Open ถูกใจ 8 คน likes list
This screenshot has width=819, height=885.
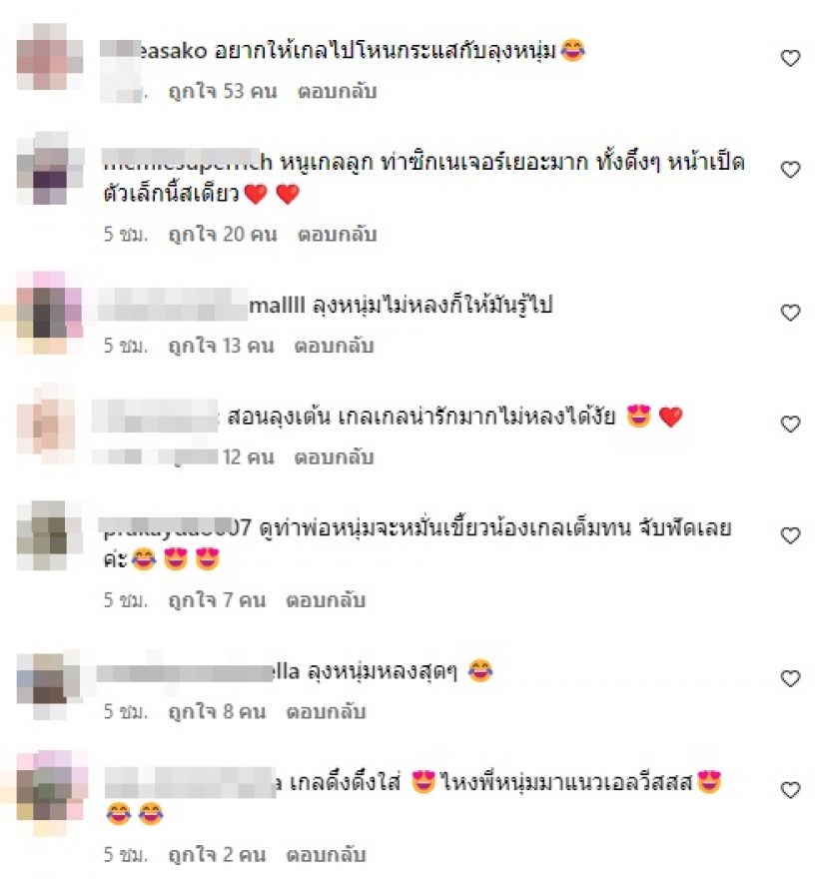pyautogui.click(x=218, y=711)
